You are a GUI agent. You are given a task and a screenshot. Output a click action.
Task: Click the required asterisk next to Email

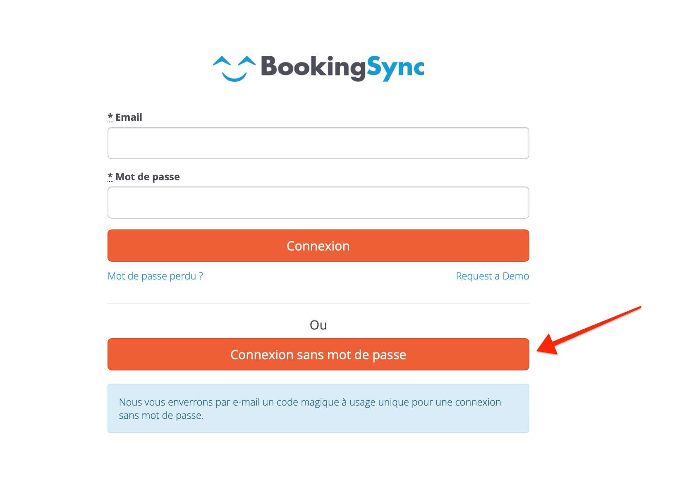[110, 117]
